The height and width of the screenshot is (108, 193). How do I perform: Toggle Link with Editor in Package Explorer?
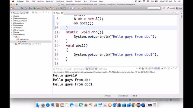[x=36, y=13]
